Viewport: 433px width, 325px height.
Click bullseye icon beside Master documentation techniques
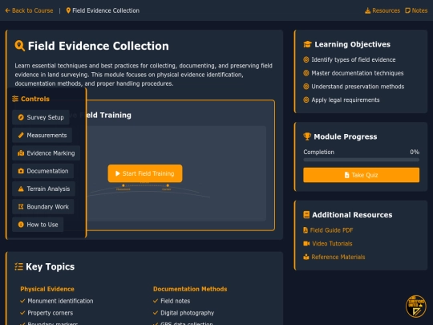click(x=306, y=73)
